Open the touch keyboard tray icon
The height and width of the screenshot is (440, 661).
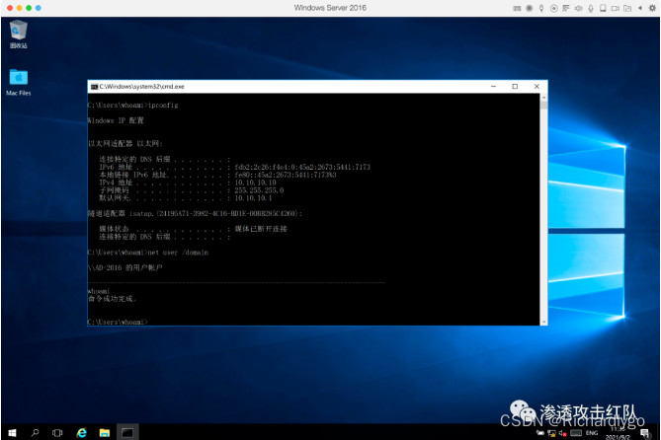(576, 432)
